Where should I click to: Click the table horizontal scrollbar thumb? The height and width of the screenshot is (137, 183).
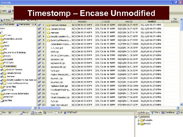click(51, 108)
